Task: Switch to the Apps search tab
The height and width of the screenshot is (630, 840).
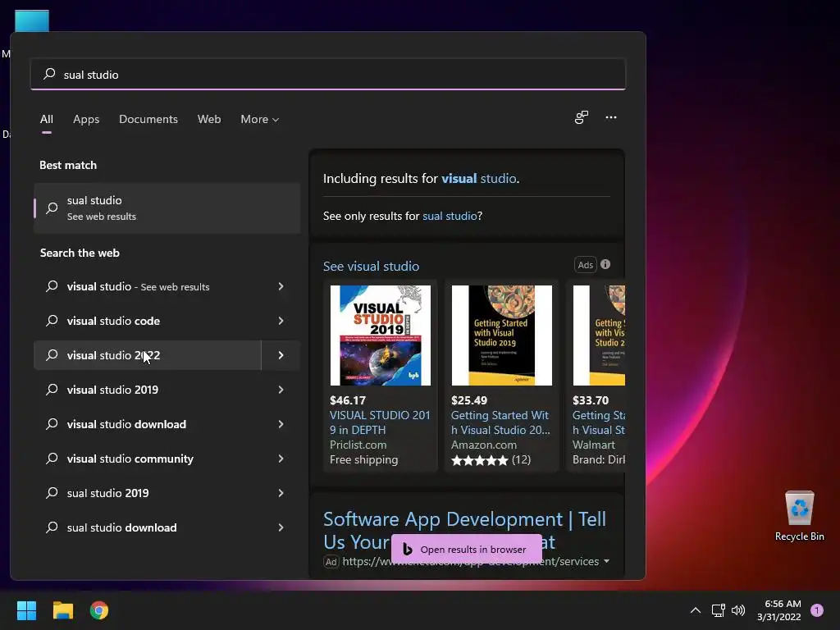Action: coord(86,119)
